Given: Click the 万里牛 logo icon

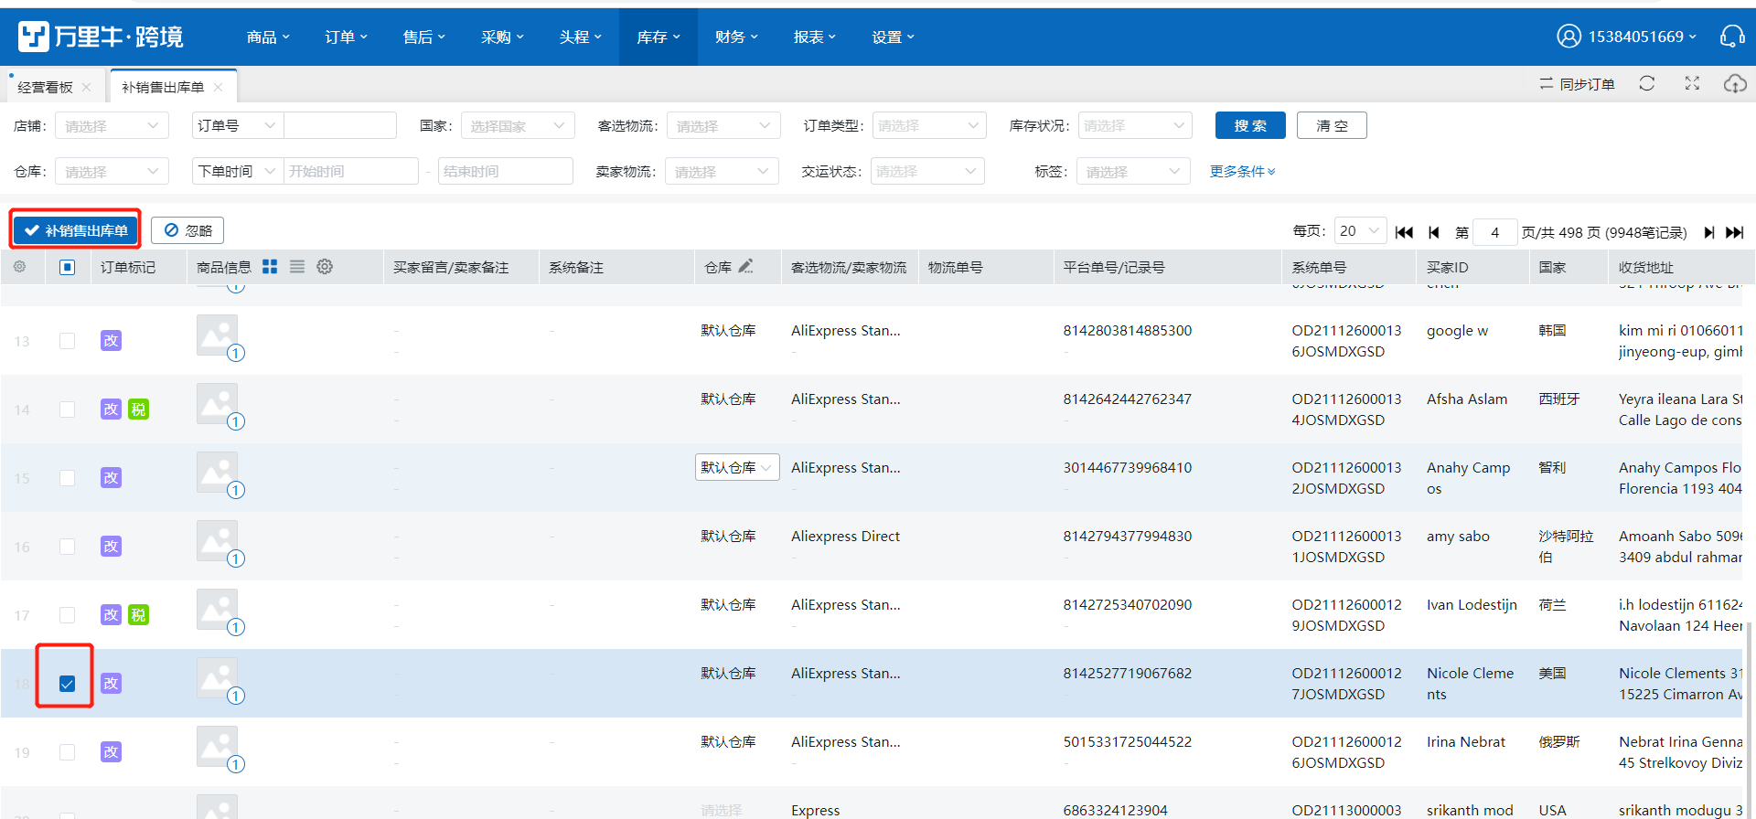Looking at the screenshot, I should point(34,37).
